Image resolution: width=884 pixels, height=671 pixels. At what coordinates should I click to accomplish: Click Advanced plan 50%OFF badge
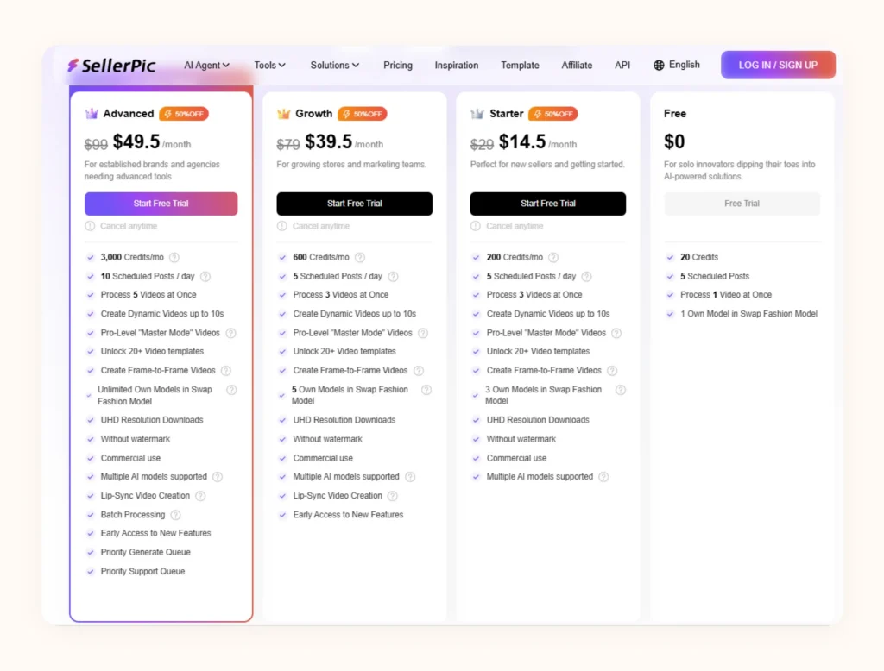tap(184, 114)
